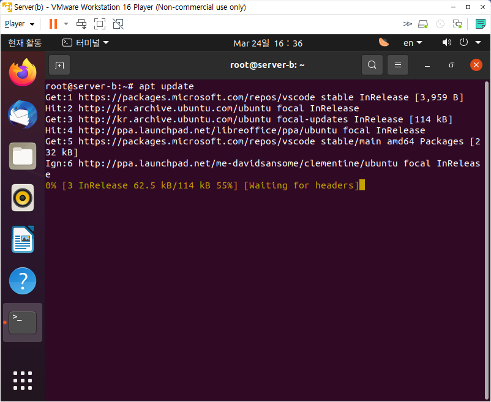Screen dimensions: 491x402
Task: Open the Player menu
Action: [x=20, y=24]
